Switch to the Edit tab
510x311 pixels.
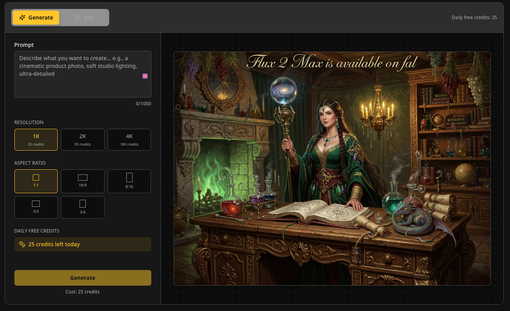[x=84, y=17]
